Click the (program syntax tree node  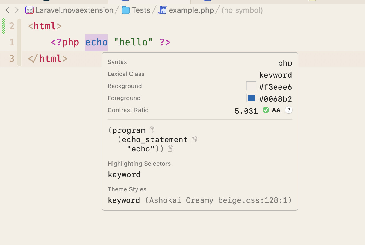point(127,130)
